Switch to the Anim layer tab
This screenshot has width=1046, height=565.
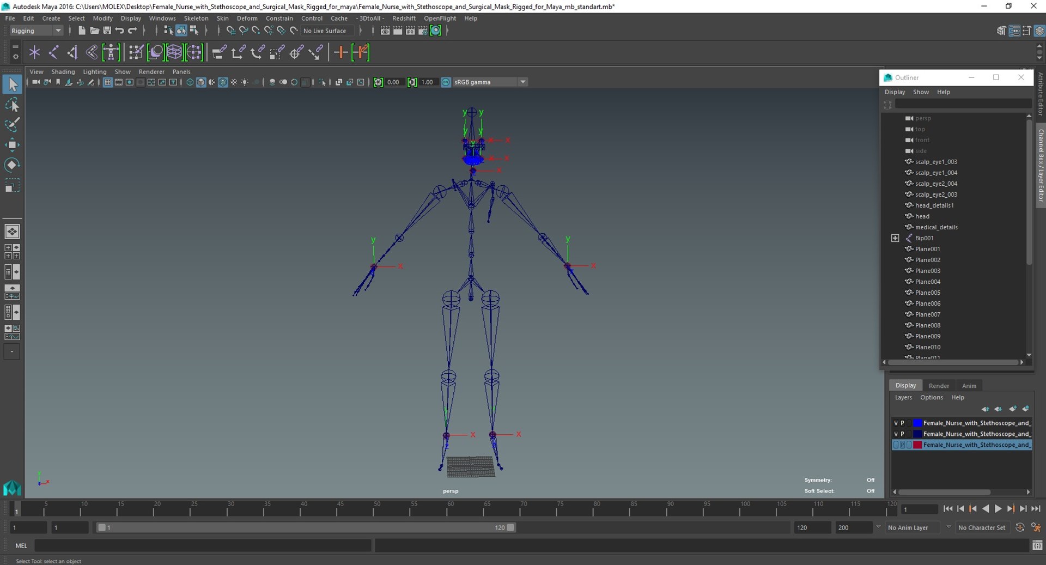pyautogui.click(x=969, y=385)
